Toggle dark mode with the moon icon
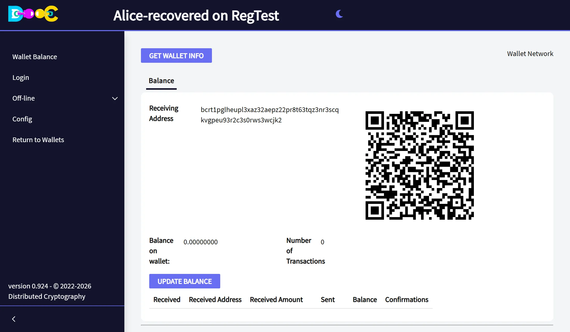Screen dimensions: 570x332 pyautogui.click(x=339, y=14)
